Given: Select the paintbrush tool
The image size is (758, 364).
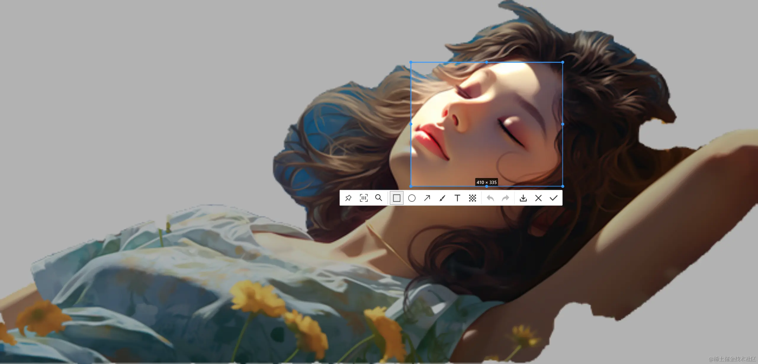Looking at the screenshot, I should click(442, 198).
